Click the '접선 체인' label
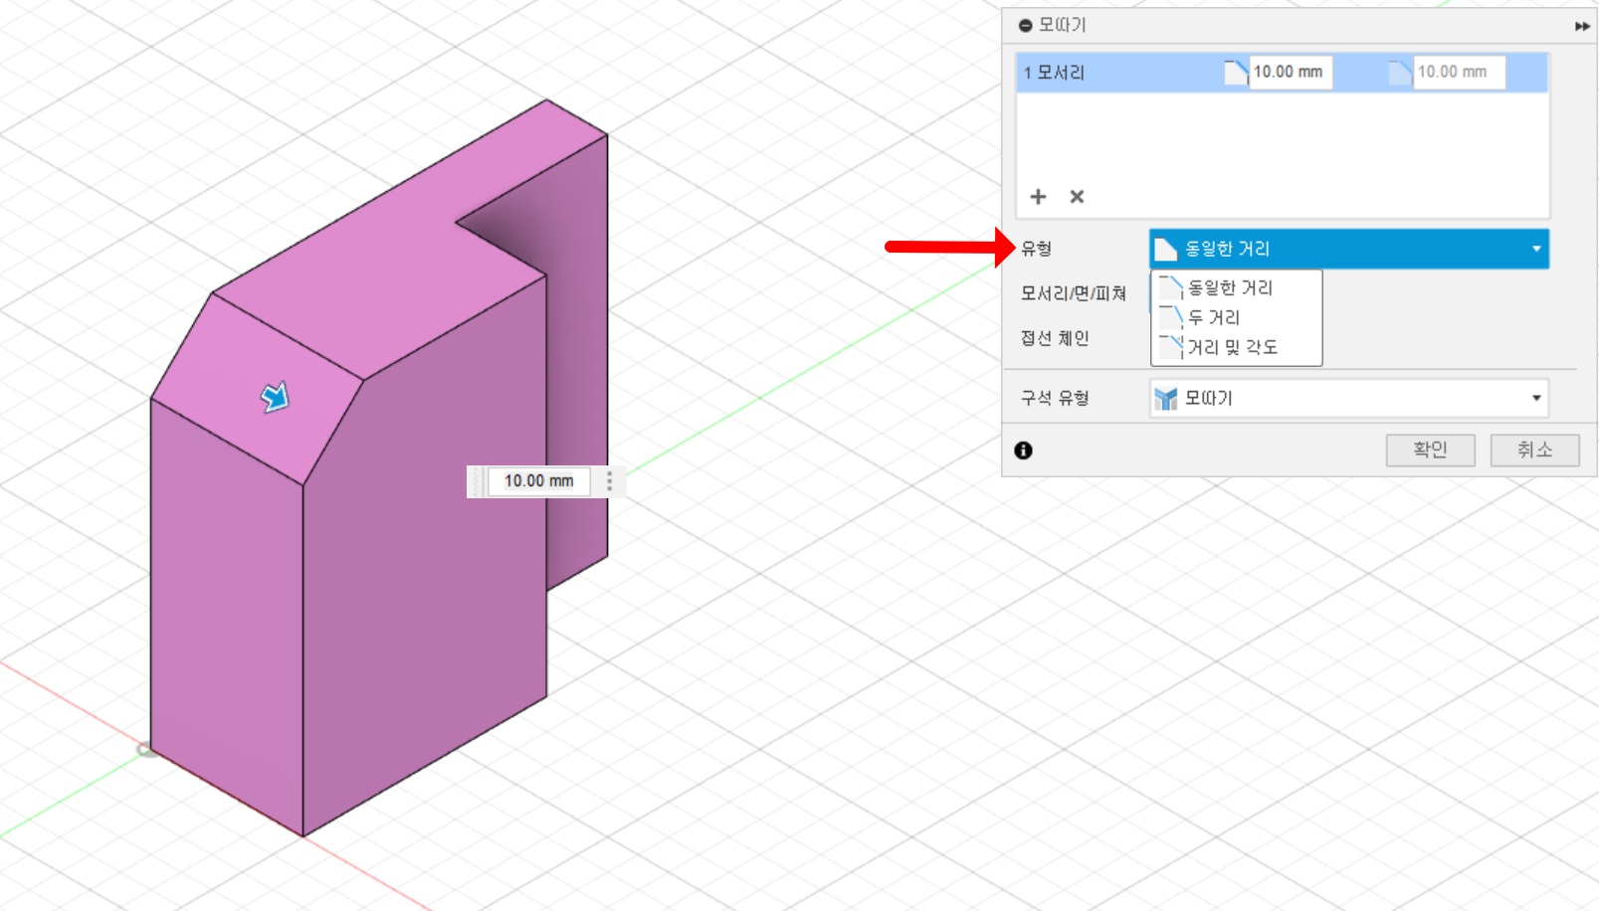The image size is (1599, 911). [x=1055, y=338]
